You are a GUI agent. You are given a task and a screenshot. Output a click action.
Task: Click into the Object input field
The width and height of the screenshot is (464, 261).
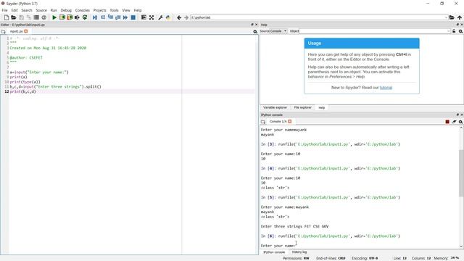[373, 31]
